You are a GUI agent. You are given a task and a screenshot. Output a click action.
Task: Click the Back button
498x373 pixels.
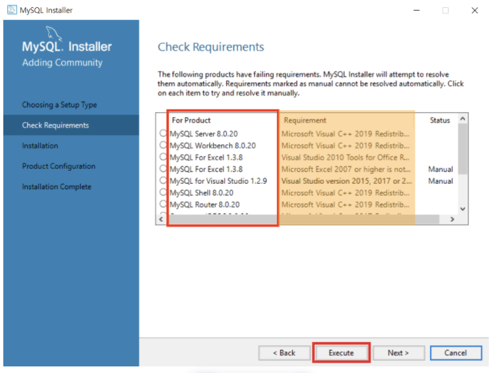coord(284,353)
